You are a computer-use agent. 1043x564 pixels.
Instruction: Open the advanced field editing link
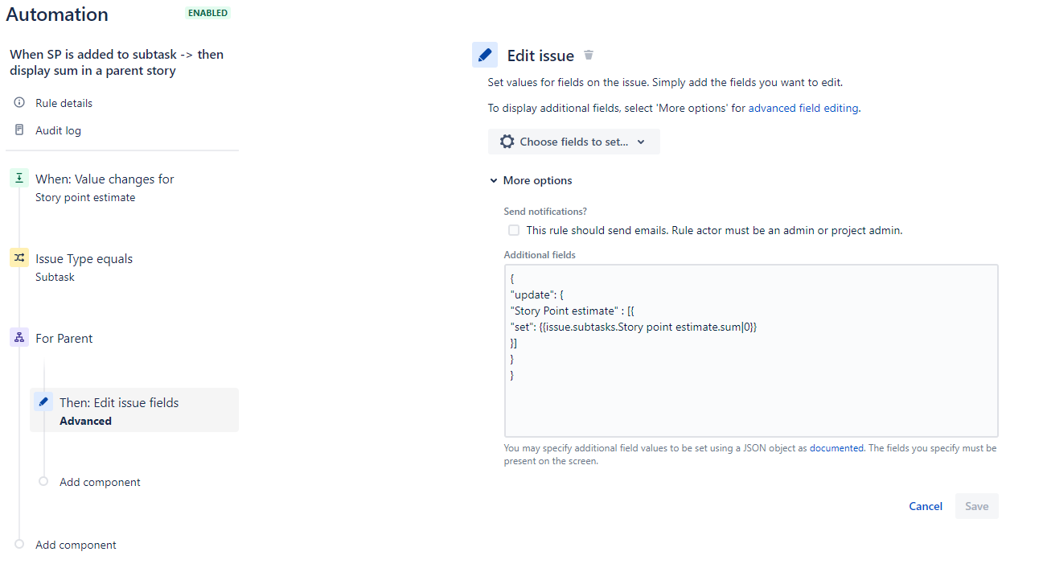[x=802, y=107]
